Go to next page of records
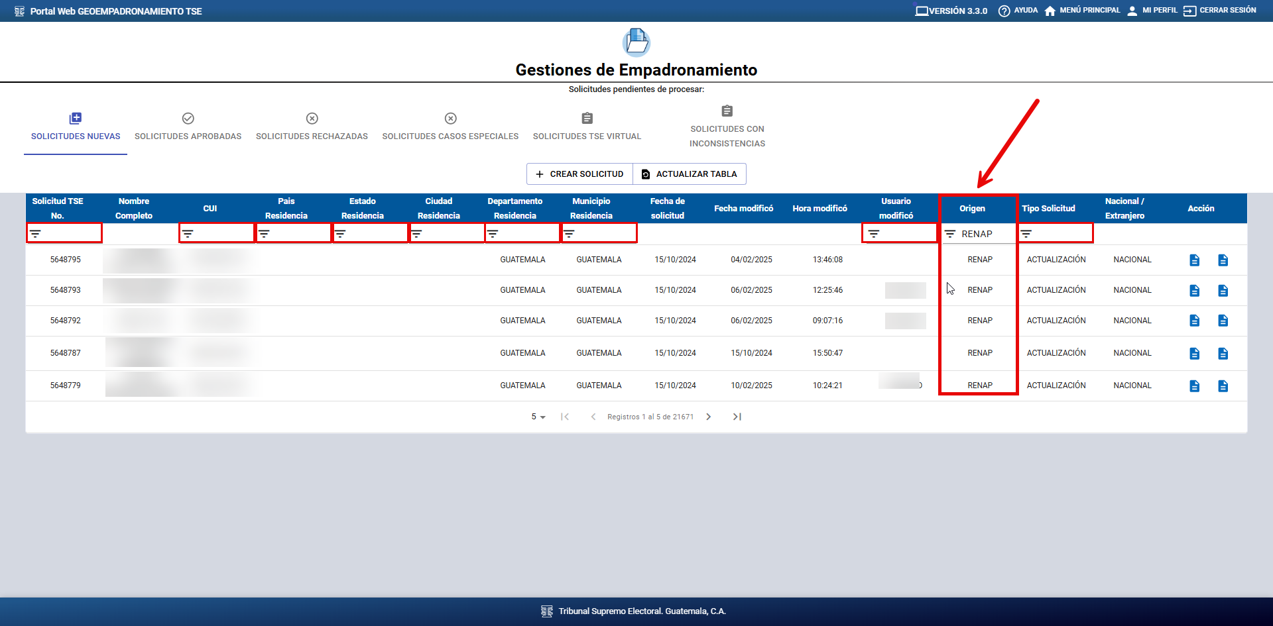 [x=708, y=417]
